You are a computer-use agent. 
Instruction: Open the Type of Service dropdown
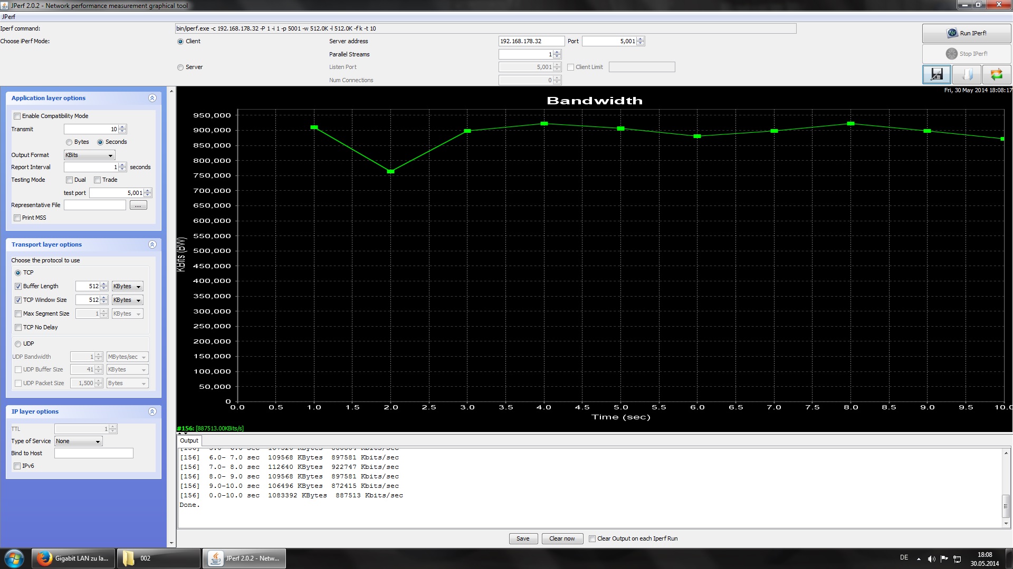pos(78,442)
